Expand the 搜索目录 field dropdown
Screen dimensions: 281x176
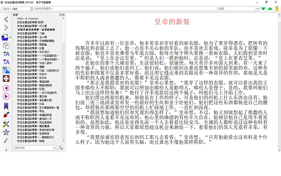(55, 148)
